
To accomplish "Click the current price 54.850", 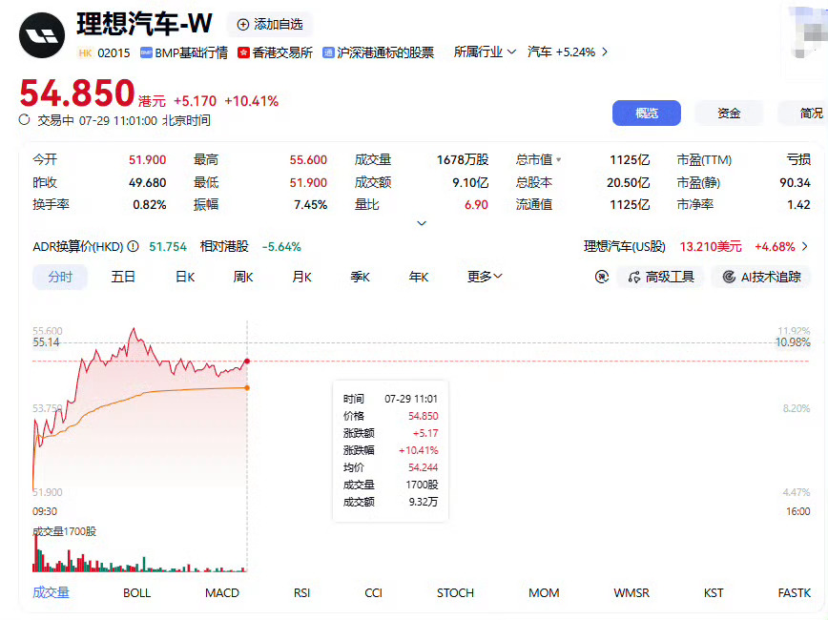I will (77, 93).
